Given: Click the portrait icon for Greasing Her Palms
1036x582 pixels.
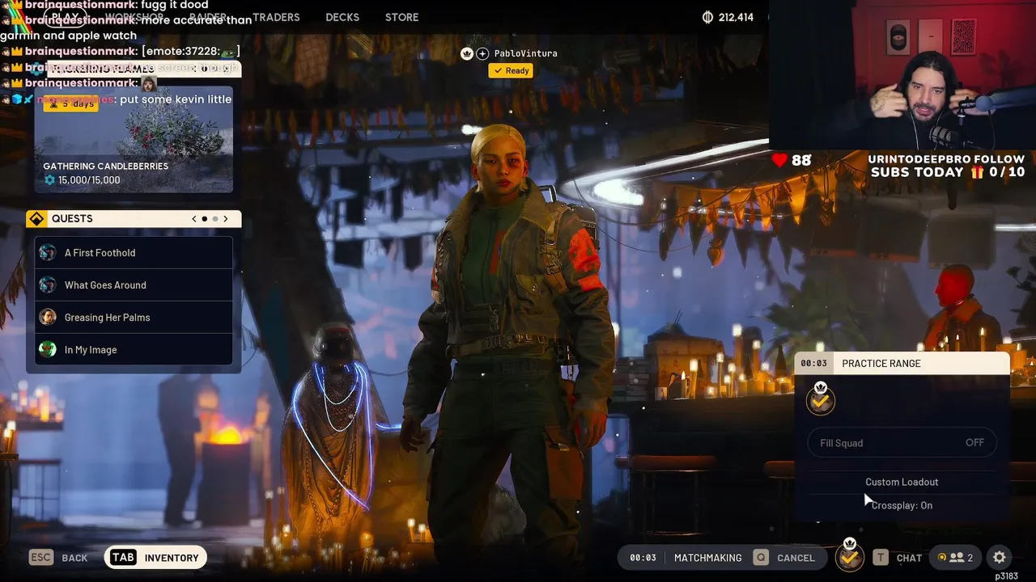Looking at the screenshot, I should tap(48, 318).
